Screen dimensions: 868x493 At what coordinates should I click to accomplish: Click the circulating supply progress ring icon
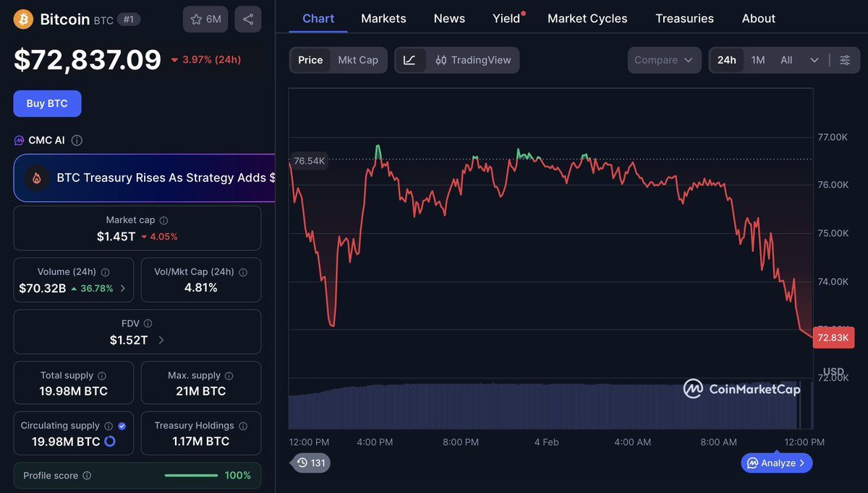click(110, 441)
